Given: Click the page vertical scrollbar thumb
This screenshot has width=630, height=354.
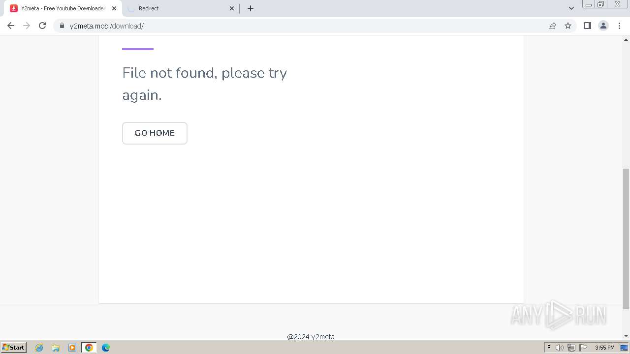Looking at the screenshot, I should (626, 239).
